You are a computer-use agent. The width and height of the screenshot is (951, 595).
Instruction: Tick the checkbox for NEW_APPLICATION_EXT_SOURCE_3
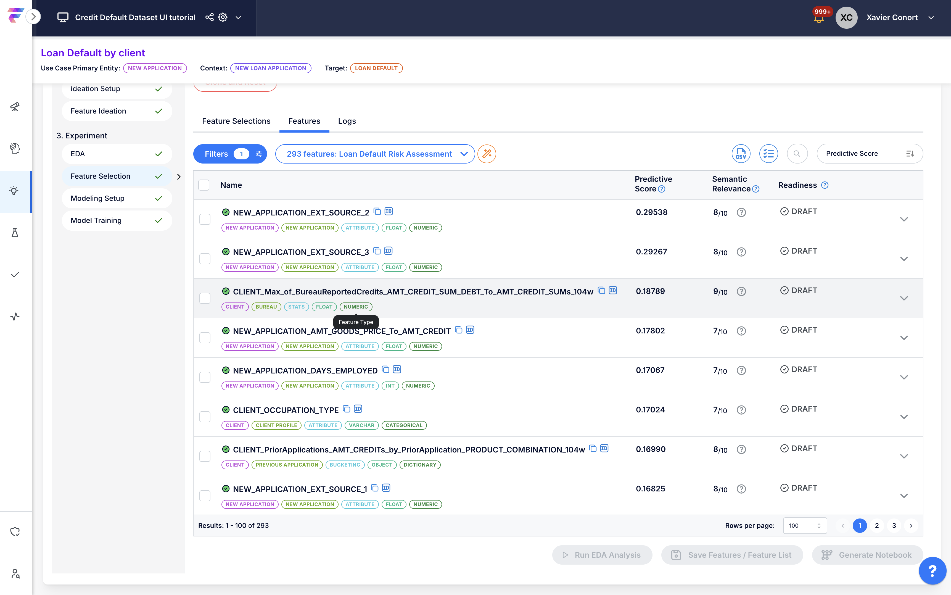pos(205,259)
